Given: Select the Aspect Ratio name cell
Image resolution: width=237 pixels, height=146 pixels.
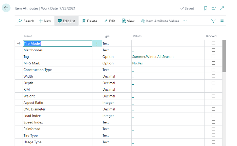Looking at the screenshot, I should (x=58, y=103).
